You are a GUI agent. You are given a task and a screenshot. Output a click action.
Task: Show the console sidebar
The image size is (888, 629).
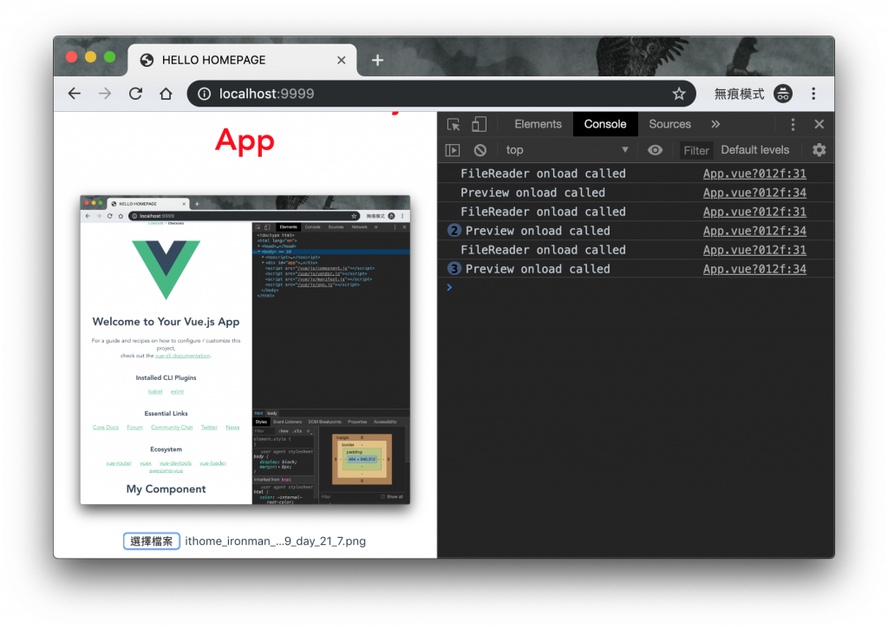click(453, 150)
